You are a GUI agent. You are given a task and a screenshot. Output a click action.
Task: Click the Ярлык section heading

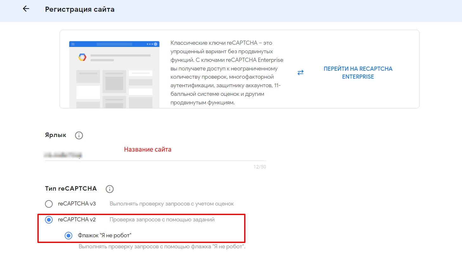pyautogui.click(x=56, y=135)
